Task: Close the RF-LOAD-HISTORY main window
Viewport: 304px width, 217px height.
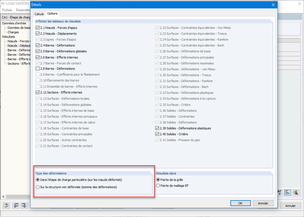Action: pos(300,4)
